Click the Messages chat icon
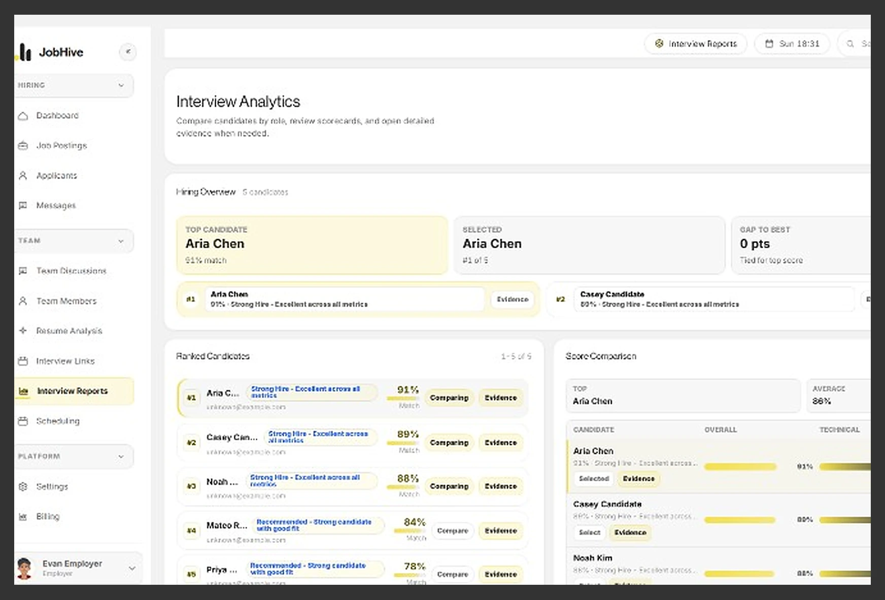This screenshot has width=885, height=600. click(23, 206)
